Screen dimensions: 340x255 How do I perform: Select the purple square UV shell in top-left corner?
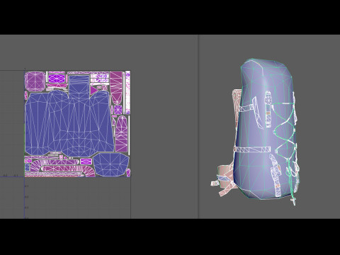35,81
